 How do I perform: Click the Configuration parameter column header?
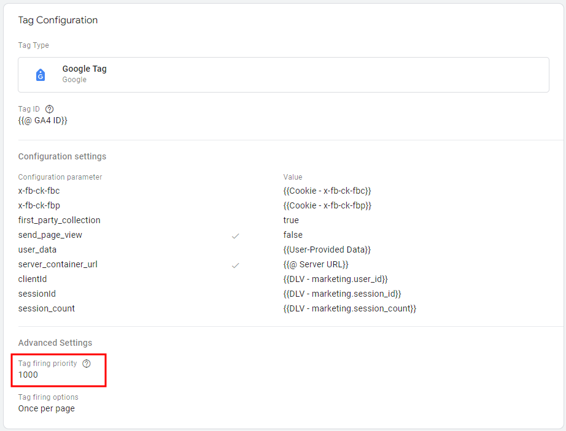coord(60,177)
